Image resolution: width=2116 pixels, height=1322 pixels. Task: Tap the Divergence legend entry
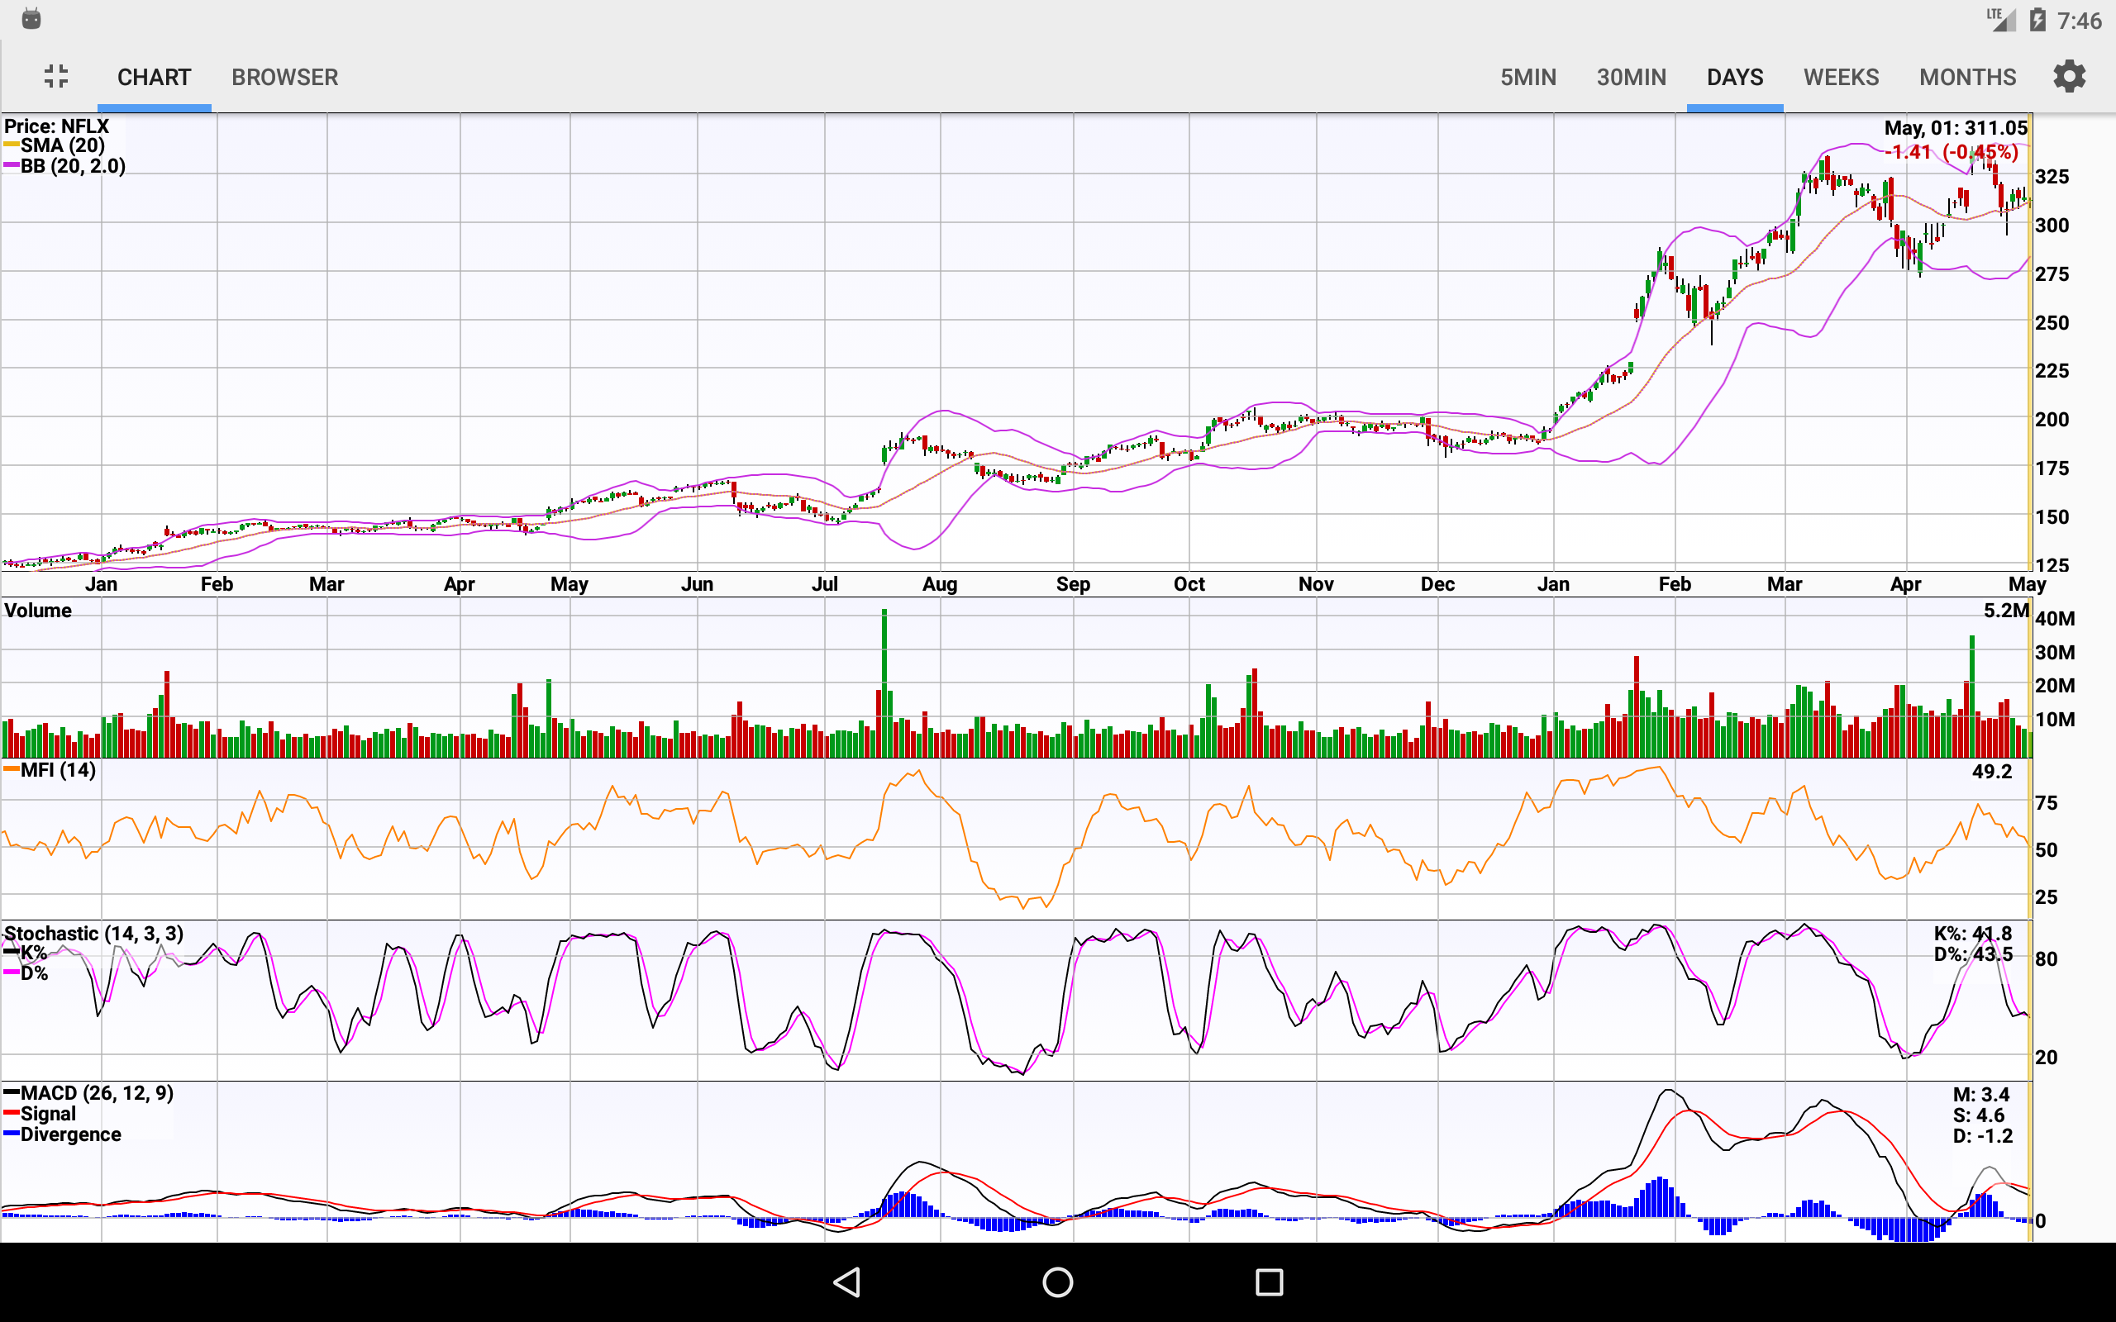tap(62, 1134)
